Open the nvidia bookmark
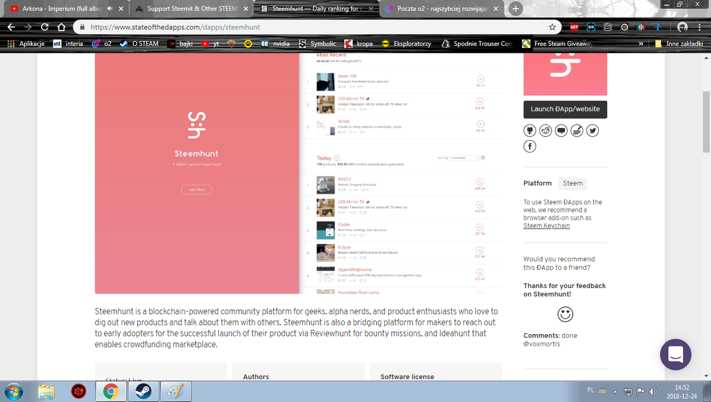 pyautogui.click(x=276, y=43)
